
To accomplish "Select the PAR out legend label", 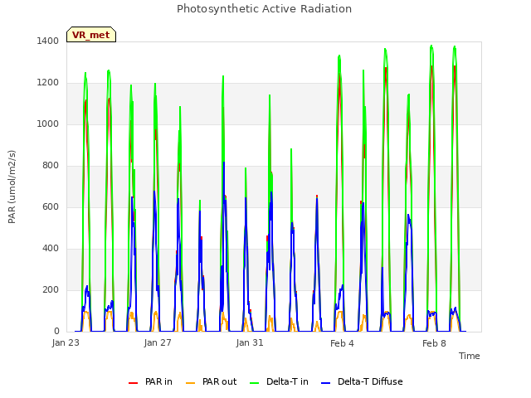I will tap(219, 381).
